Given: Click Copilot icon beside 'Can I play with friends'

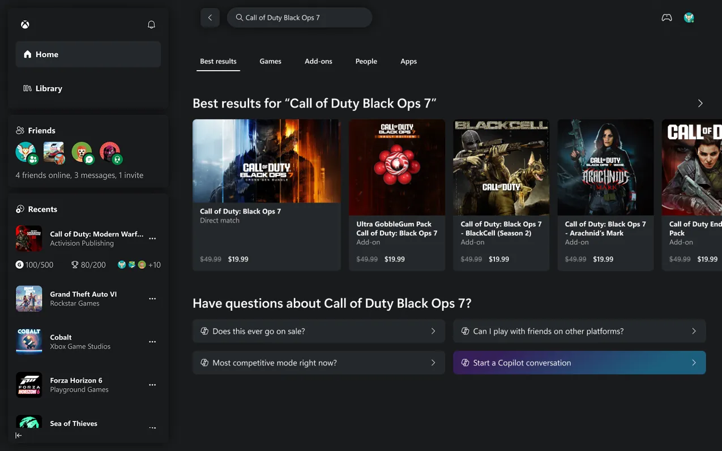Looking at the screenshot, I should point(465,331).
